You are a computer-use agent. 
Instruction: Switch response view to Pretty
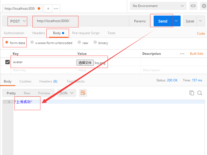(x=11, y=93)
